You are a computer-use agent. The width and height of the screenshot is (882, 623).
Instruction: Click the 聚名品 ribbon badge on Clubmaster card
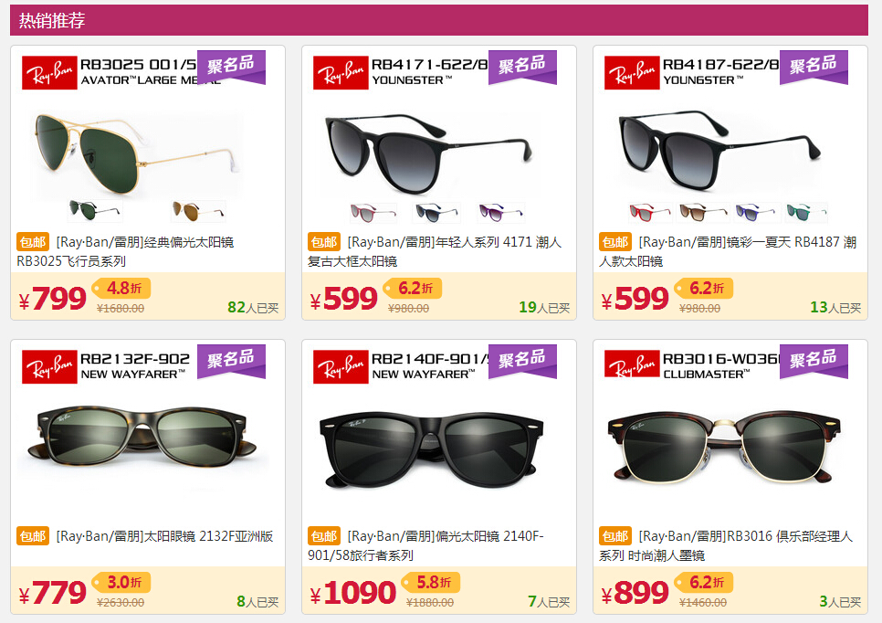click(814, 362)
